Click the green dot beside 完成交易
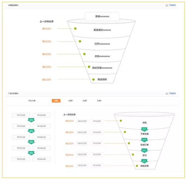This screenshot has height=180, width=186. pos(137,166)
